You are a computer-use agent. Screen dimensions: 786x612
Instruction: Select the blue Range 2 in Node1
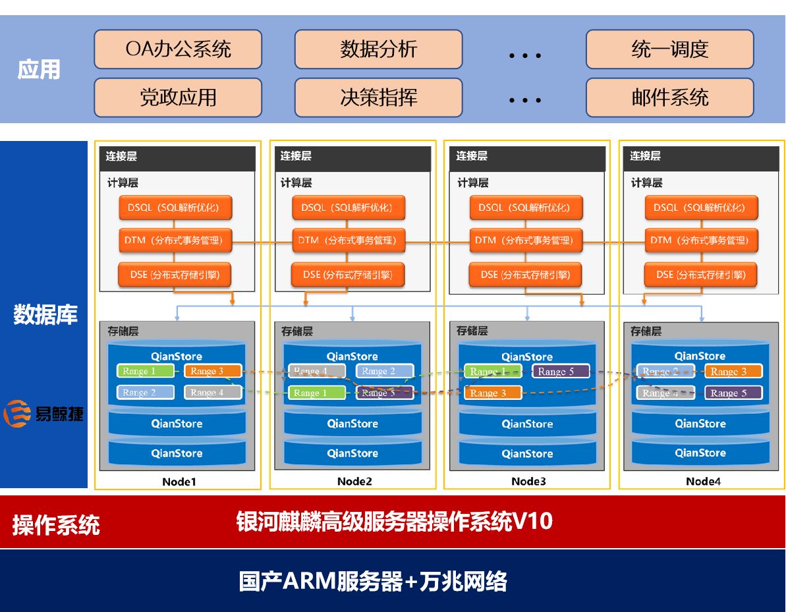146,393
